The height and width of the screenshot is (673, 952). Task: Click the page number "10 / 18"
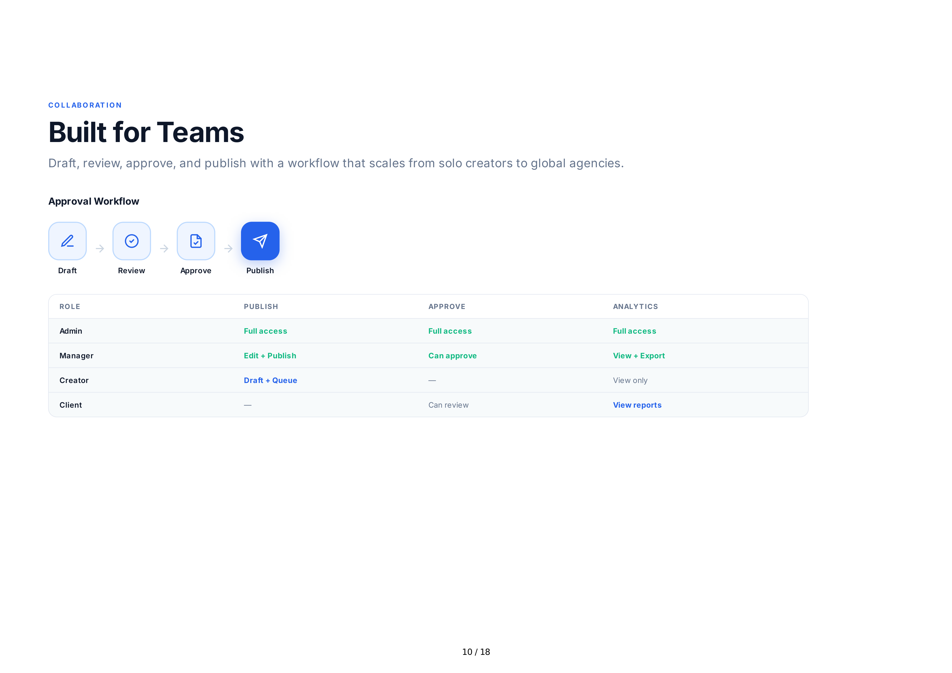click(x=476, y=652)
